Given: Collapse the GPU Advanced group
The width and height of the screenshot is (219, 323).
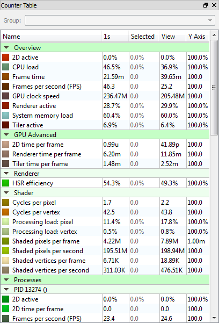Looking at the screenshot, I should [x=6, y=135].
